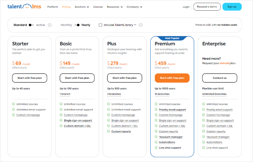Expand the Solutions dropdown menu
253x162 pixels.
(x=82, y=7)
